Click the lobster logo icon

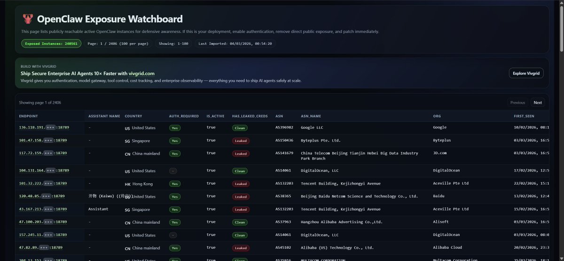pyautogui.click(x=27, y=19)
